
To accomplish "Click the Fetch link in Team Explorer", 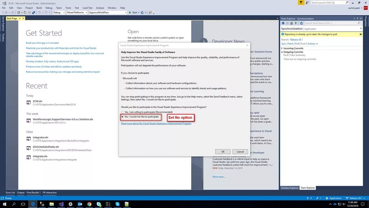I will (291, 44).
